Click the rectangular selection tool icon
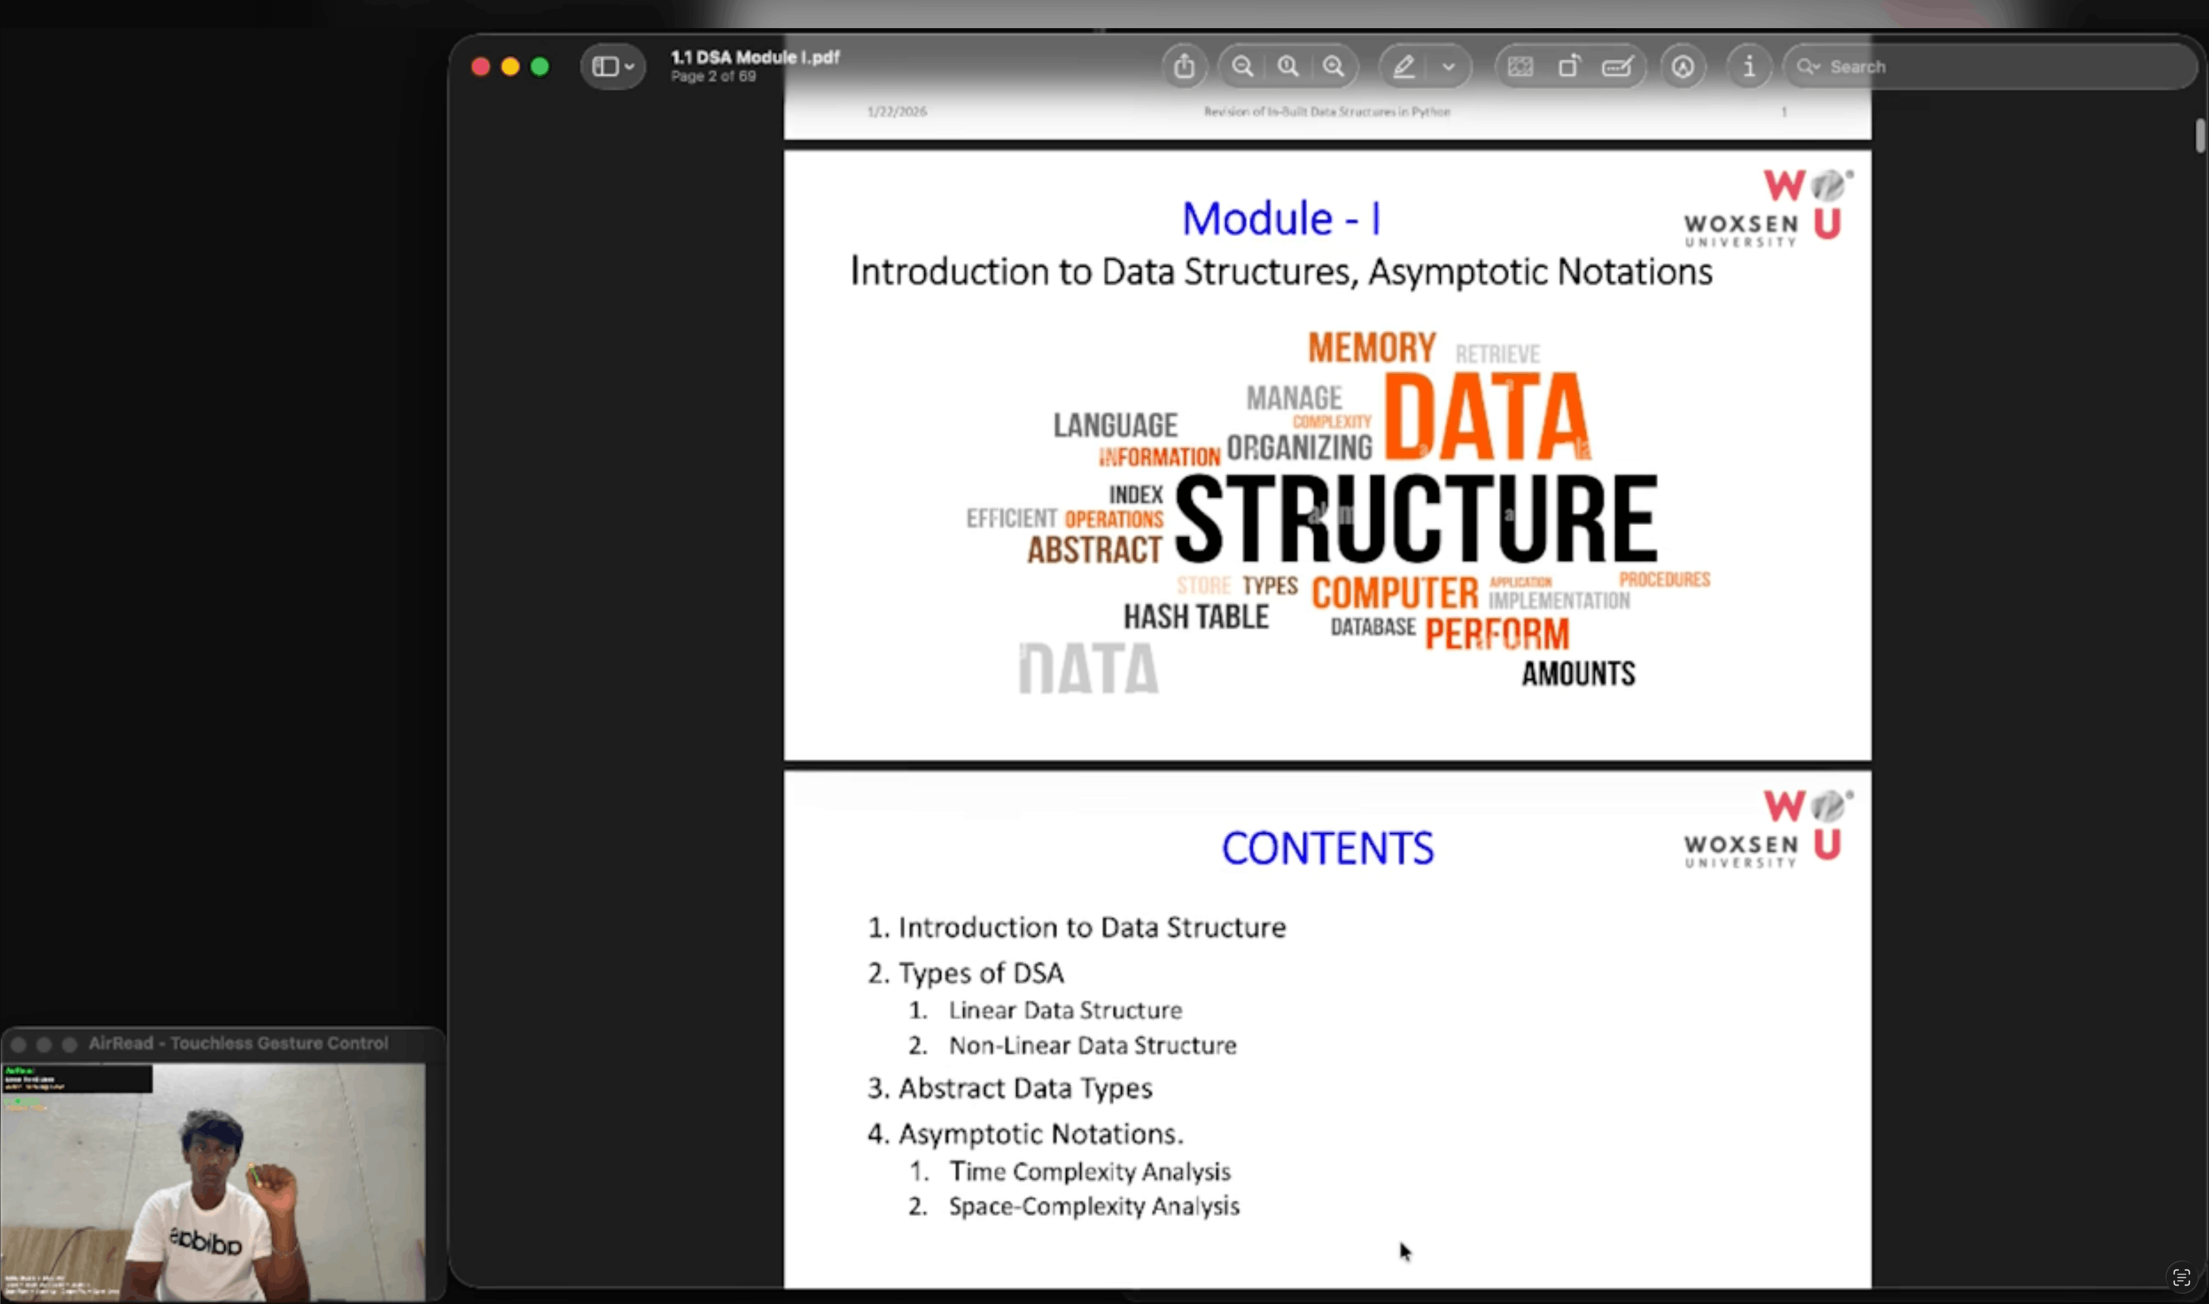The height and width of the screenshot is (1304, 2209). coord(1520,66)
